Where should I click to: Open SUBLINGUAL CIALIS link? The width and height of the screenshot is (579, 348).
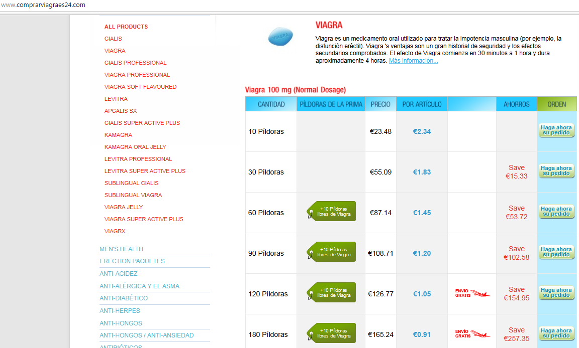pyautogui.click(x=132, y=183)
